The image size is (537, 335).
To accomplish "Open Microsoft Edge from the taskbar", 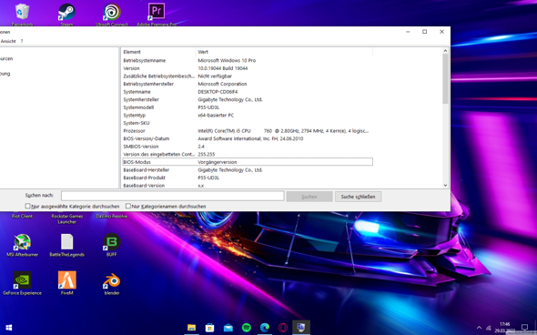I will tap(265, 328).
